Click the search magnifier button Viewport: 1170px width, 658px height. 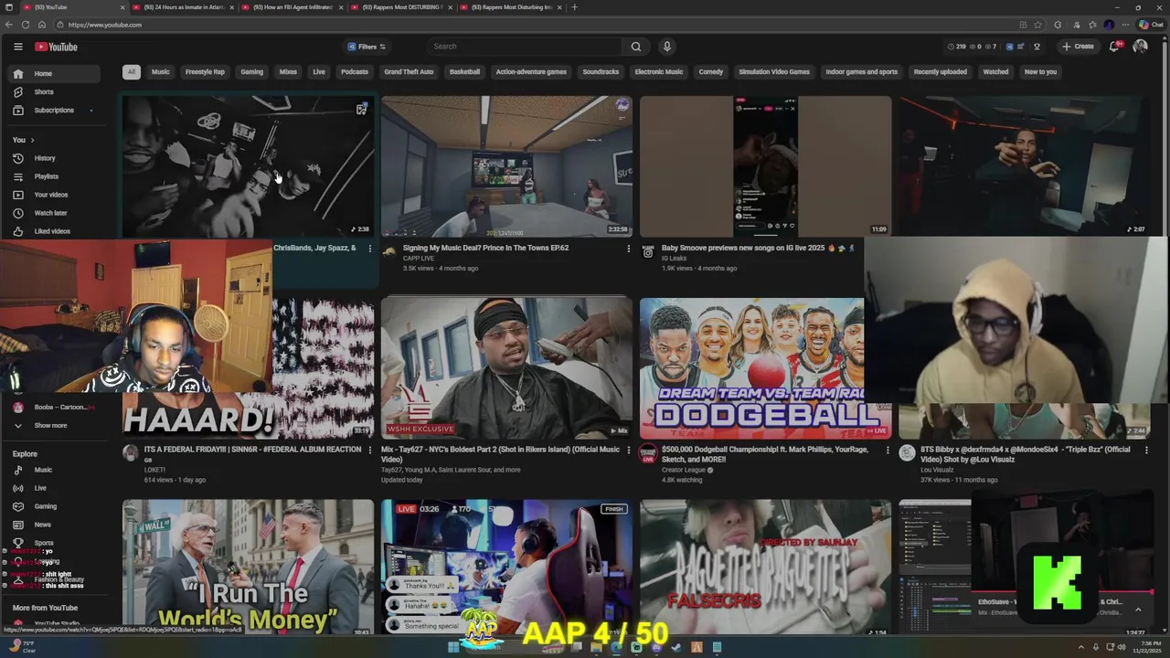pyautogui.click(x=636, y=47)
